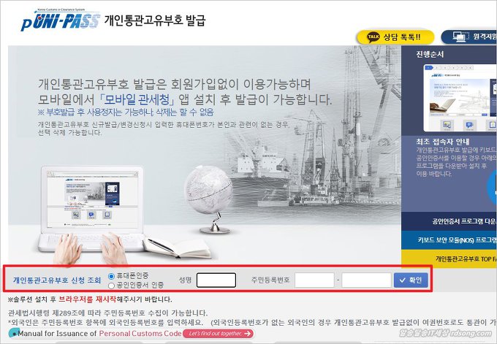
Task: Click the 진행순서 preview thumbnail
Action: click(x=460, y=98)
